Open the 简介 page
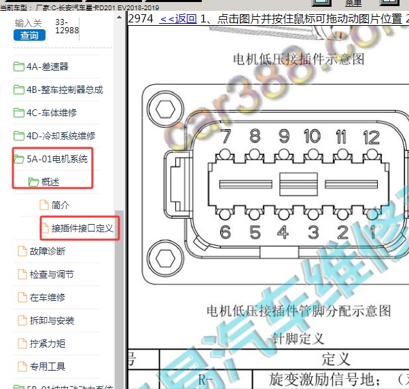Image resolution: width=409 pixels, height=389 pixels. [x=60, y=205]
